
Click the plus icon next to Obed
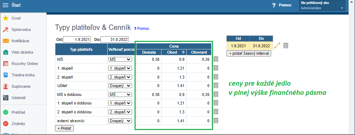click(183, 52)
